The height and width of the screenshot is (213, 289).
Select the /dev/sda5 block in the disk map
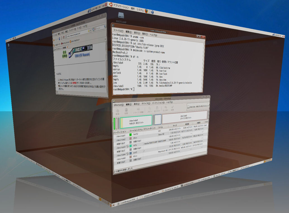pos(184,117)
